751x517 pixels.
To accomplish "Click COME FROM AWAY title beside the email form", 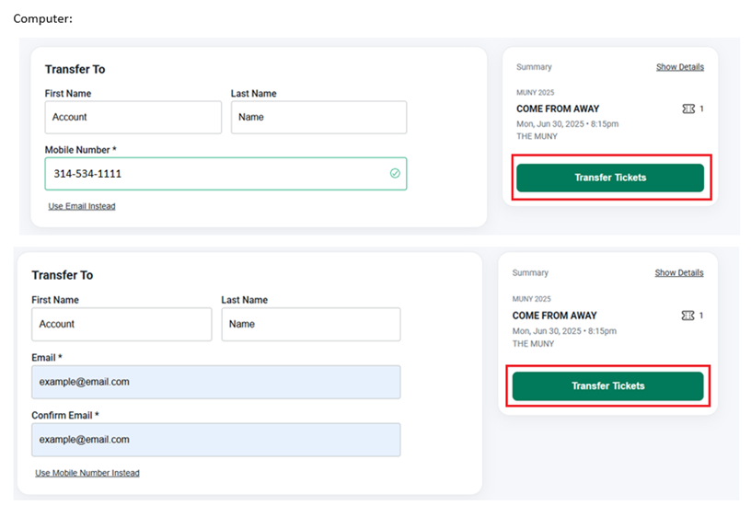I will point(554,316).
